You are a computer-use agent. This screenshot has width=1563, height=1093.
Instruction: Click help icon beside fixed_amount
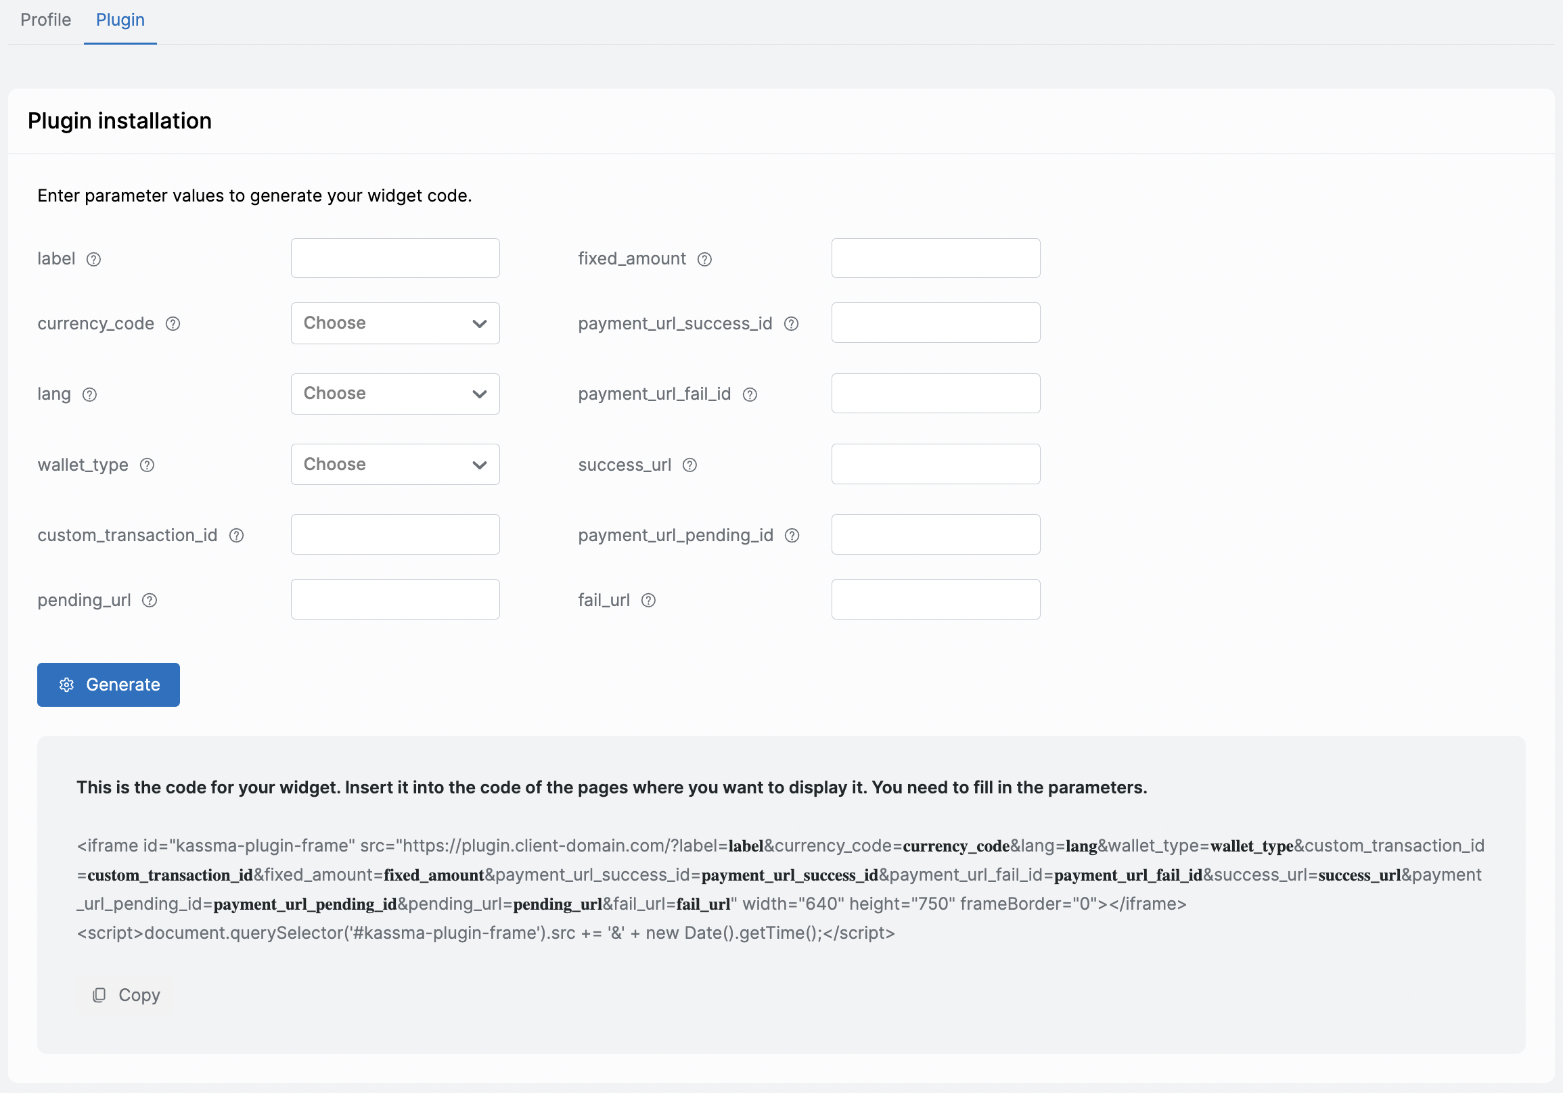[x=704, y=259]
